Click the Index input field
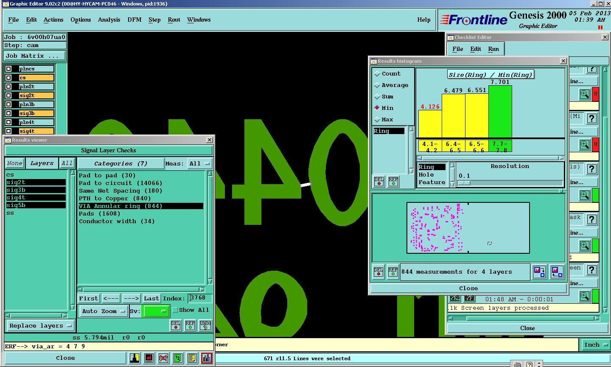The image size is (611, 367). (200, 298)
